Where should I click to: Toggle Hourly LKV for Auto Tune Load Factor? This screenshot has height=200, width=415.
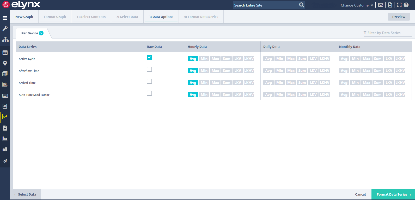point(238,95)
